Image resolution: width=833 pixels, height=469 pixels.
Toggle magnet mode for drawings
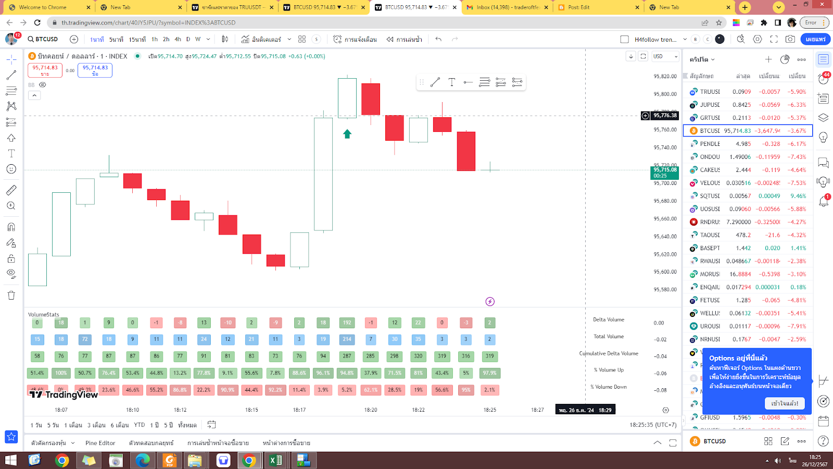point(11,227)
